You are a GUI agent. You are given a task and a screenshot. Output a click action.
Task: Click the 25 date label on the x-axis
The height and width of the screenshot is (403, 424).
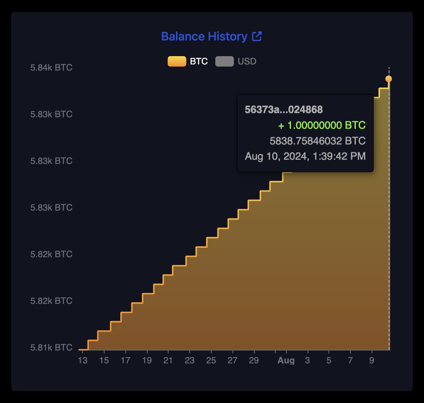click(x=211, y=360)
